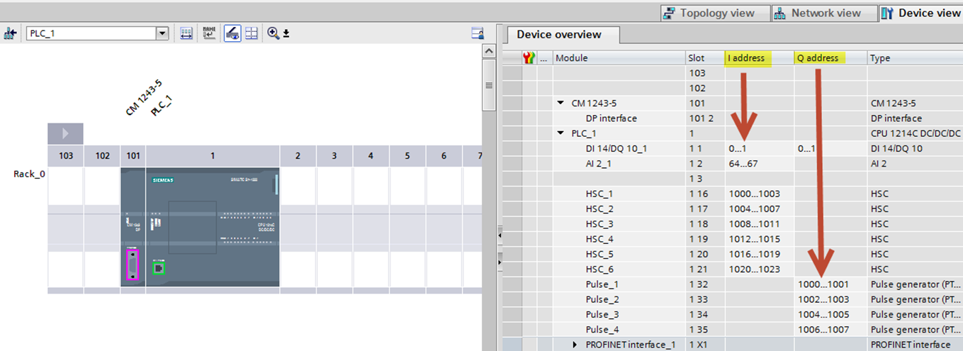Viewport: 963px width, 351px height.
Task: Click the scroll up arrow of device view
Action: [488, 52]
